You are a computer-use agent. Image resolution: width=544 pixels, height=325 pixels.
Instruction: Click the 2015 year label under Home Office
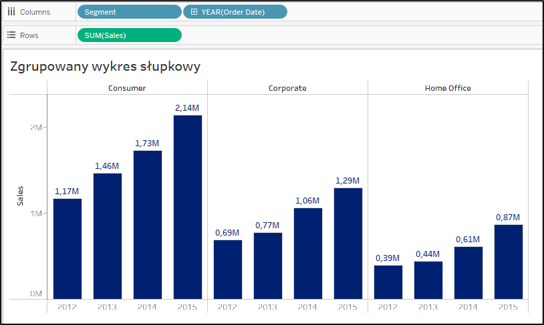(x=508, y=306)
